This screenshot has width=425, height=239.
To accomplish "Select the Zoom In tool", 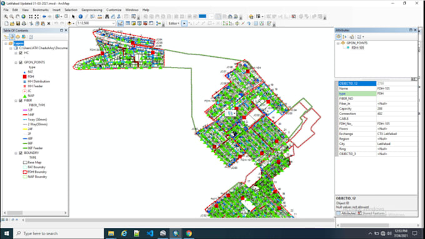I will (x=6, y=16).
